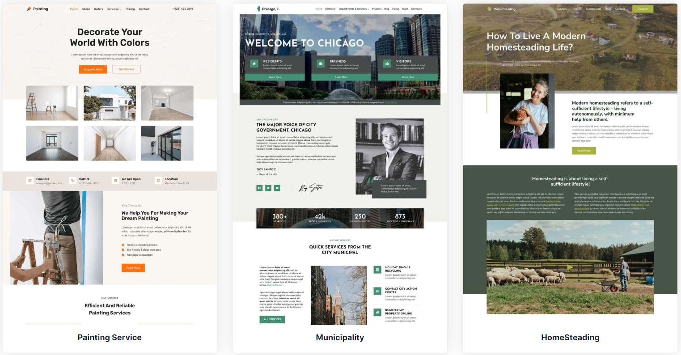
Task: Click the Chicago, IL green state logo icon
Action: 258,9
